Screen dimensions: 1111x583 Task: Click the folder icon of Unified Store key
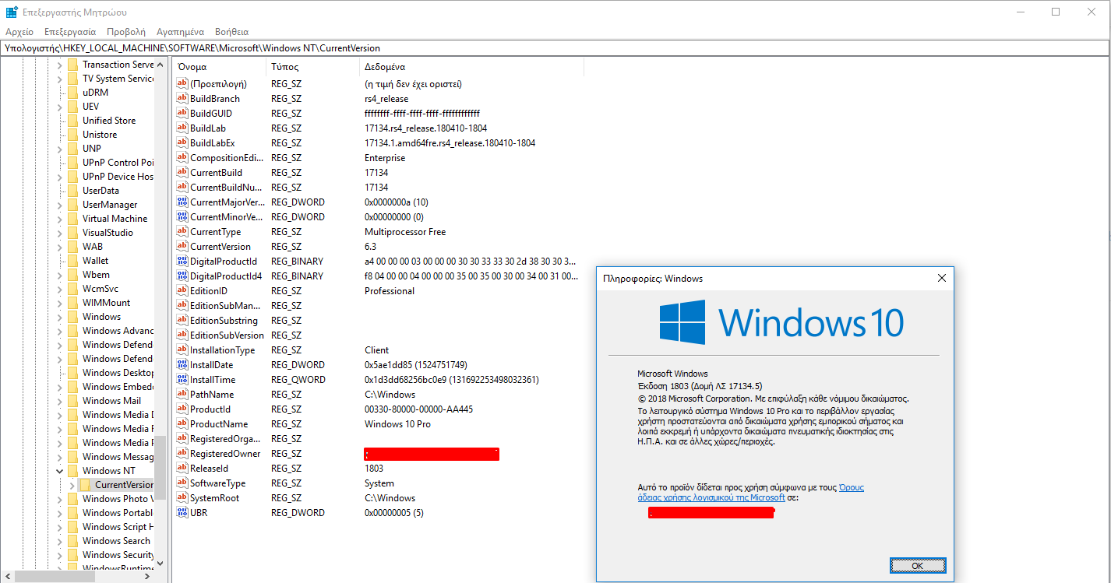pos(72,121)
